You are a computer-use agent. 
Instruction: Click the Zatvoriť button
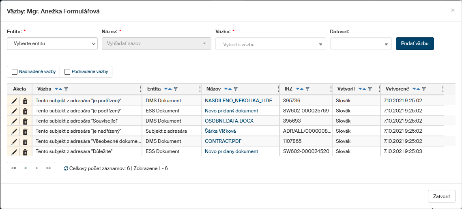(x=441, y=196)
